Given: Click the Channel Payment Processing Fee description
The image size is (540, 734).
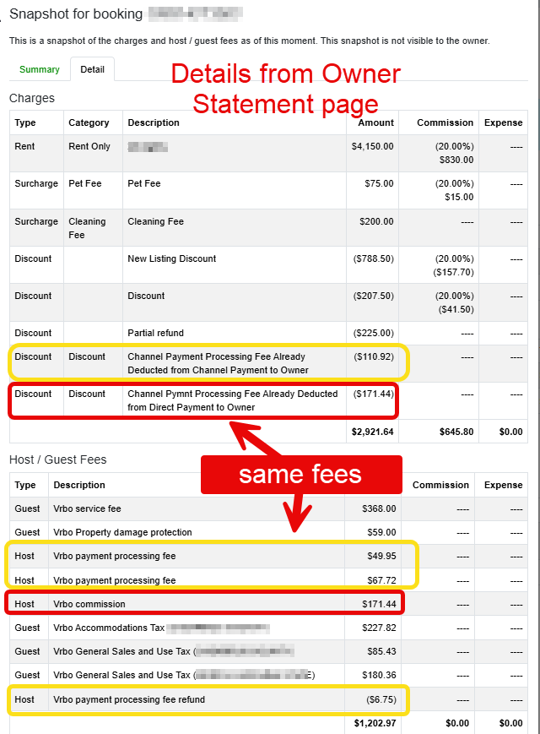Looking at the screenshot, I should pos(218,363).
